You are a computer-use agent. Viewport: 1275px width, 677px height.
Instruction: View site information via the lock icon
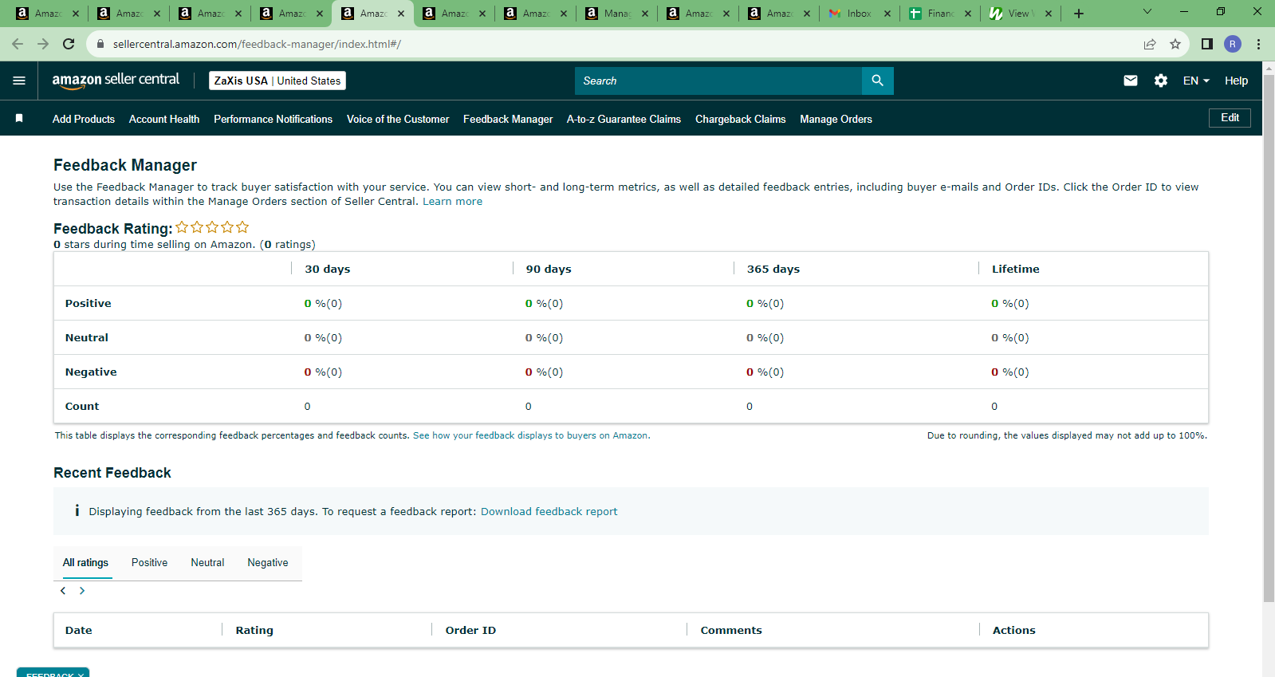pyautogui.click(x=100, y=44)
